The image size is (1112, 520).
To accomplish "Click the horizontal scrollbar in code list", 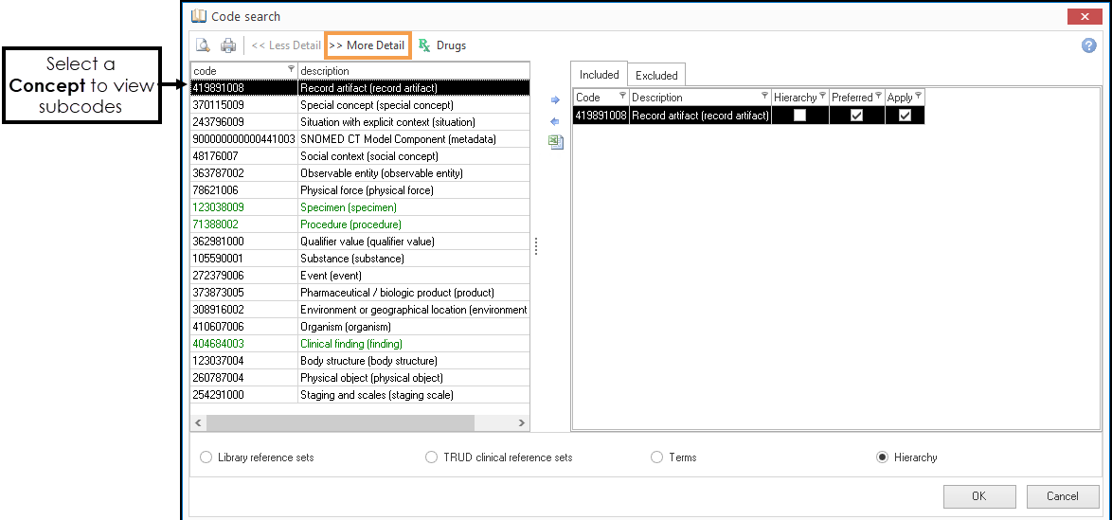I will click(x=360, y=423).
